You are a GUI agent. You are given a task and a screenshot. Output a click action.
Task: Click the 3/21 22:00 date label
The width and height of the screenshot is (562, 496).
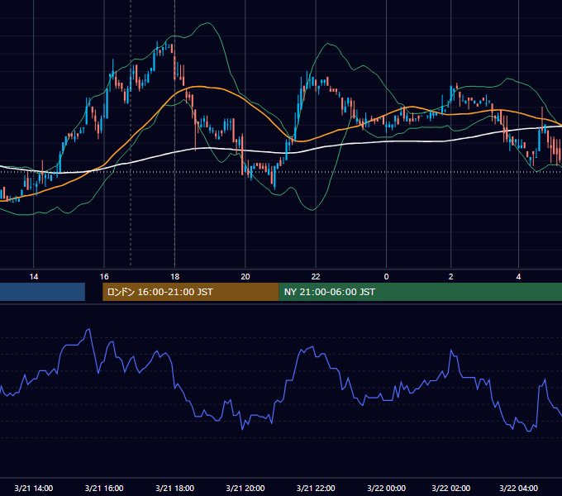pyautogui.click(x=316, y=488)
